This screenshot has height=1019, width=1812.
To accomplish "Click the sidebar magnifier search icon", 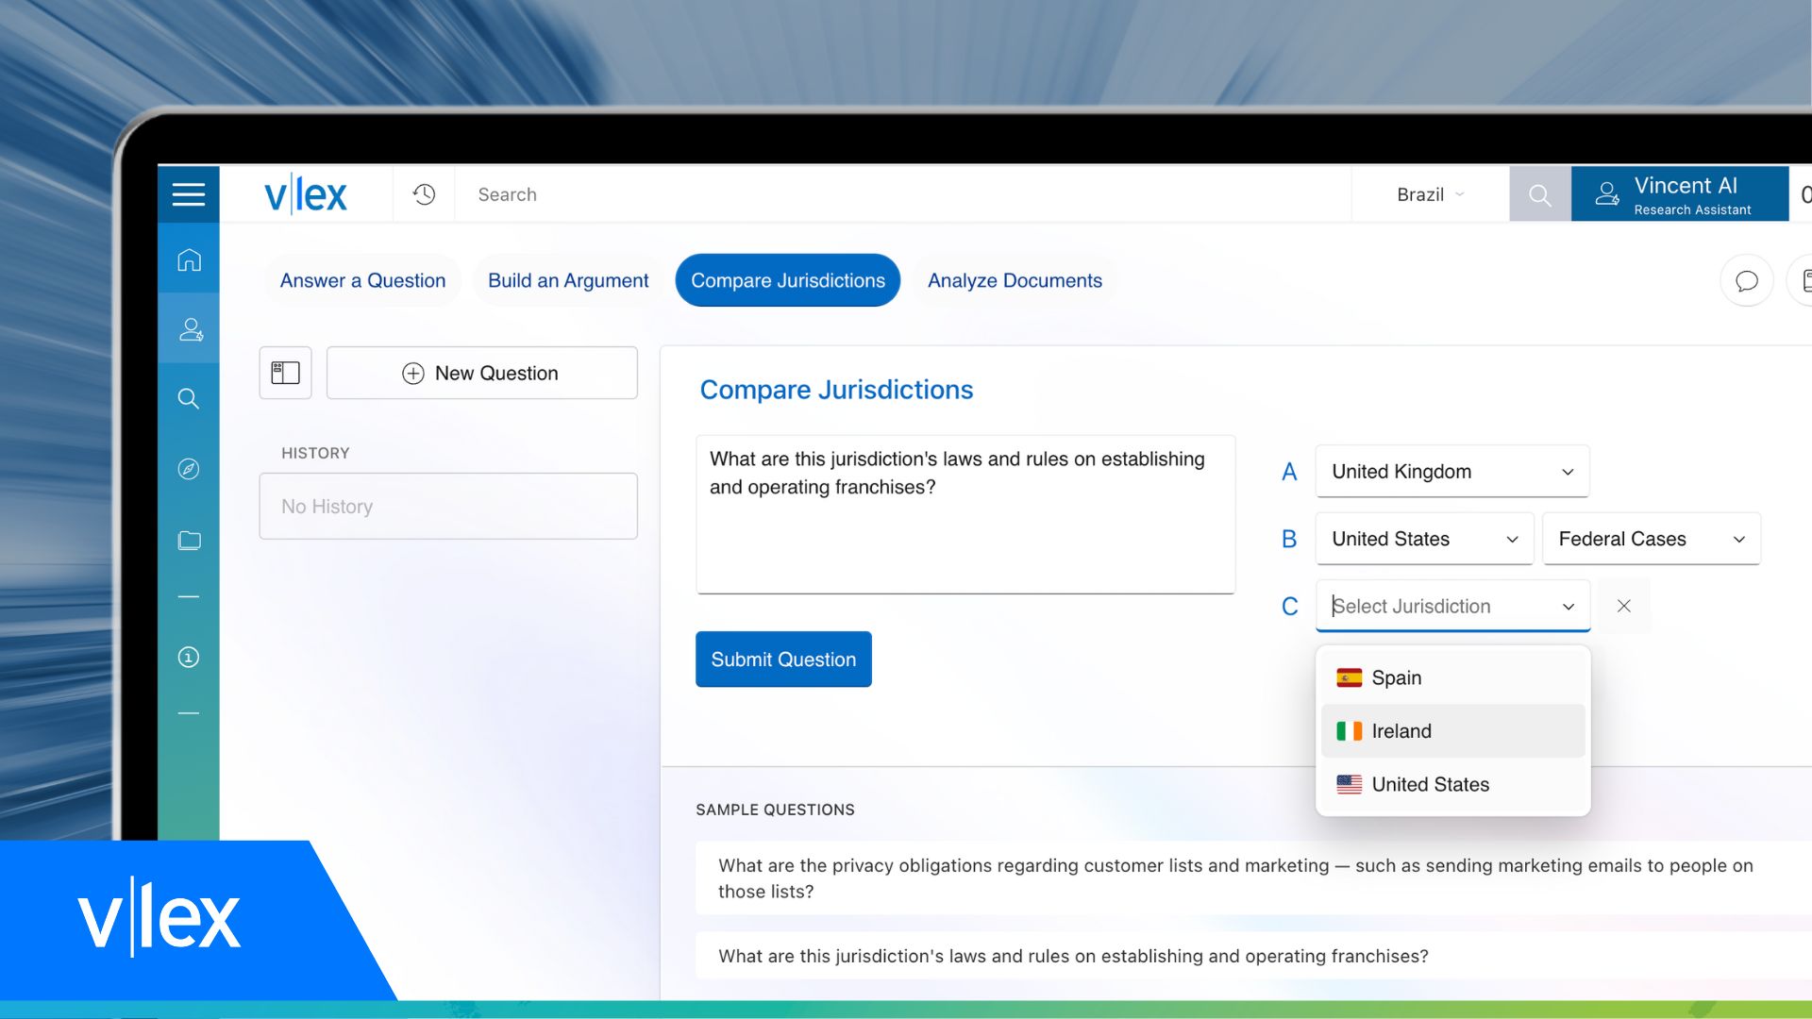I will [x=189, y=398].
